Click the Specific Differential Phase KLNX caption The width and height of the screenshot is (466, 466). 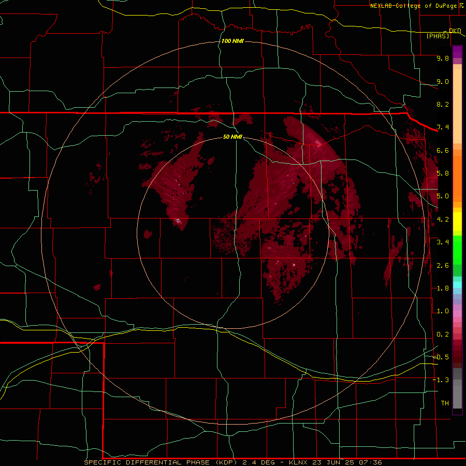[232, 462]
